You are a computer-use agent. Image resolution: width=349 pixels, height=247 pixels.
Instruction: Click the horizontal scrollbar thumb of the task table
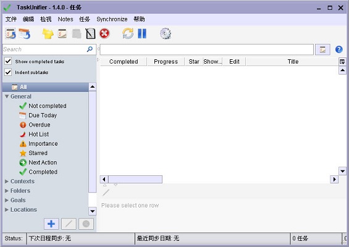point(135,179)
